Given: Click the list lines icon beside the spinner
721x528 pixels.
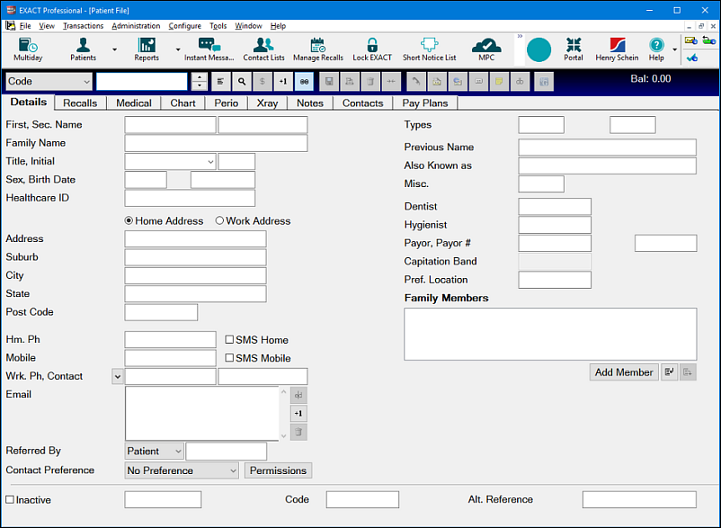Looking at the screenshot, I should coord(221,82).
